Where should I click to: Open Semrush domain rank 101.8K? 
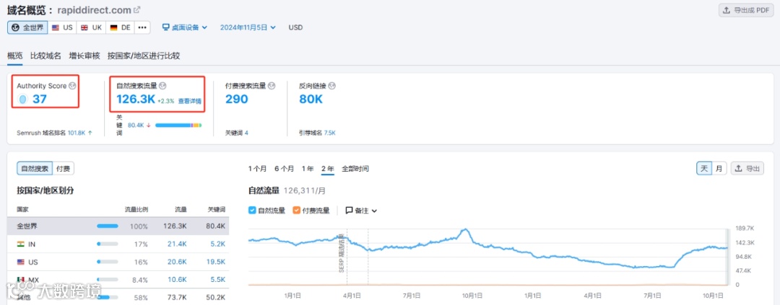77,133
